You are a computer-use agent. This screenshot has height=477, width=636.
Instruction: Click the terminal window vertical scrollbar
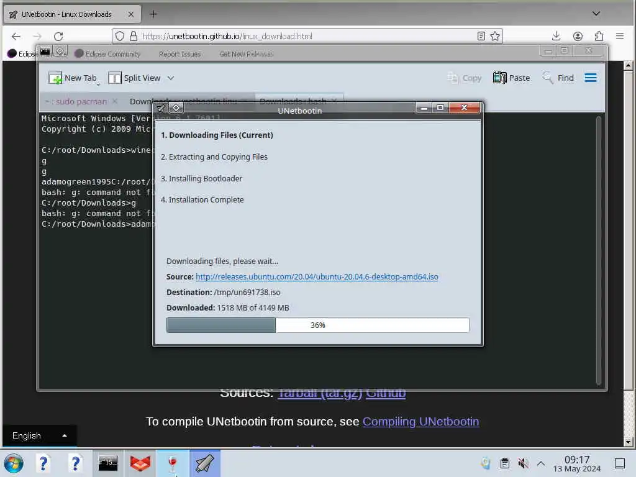tap(598, 251)
